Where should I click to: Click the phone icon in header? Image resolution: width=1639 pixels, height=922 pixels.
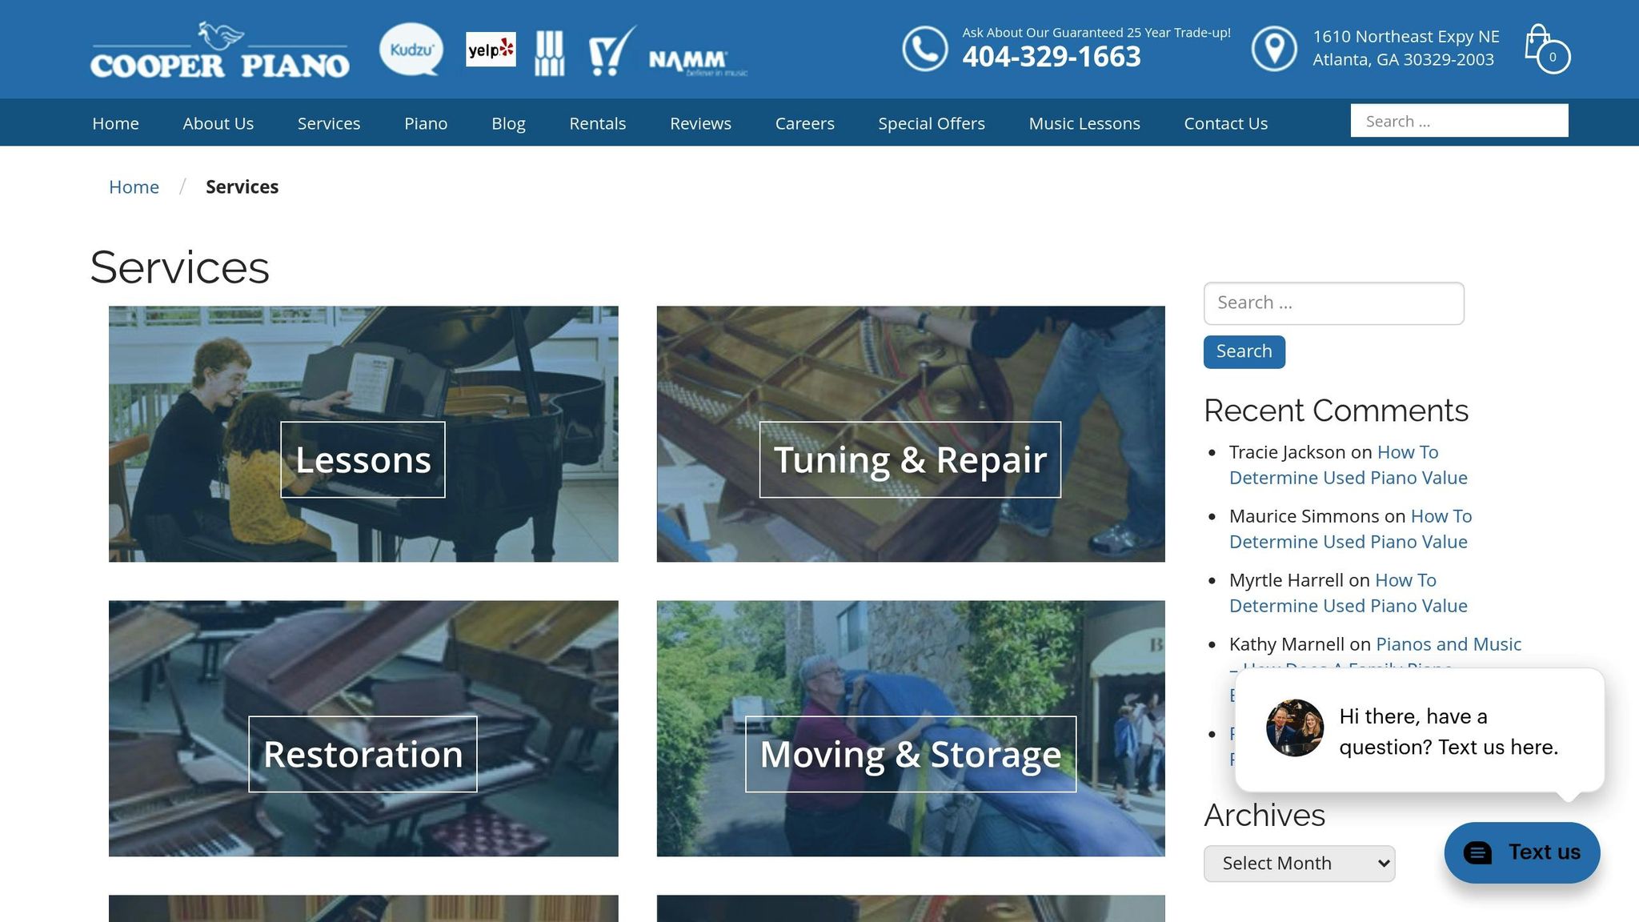pos(924,49)
